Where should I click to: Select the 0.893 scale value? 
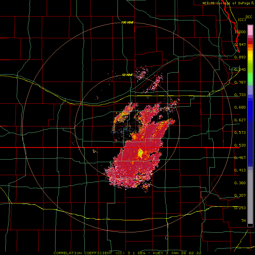point(240,57)
